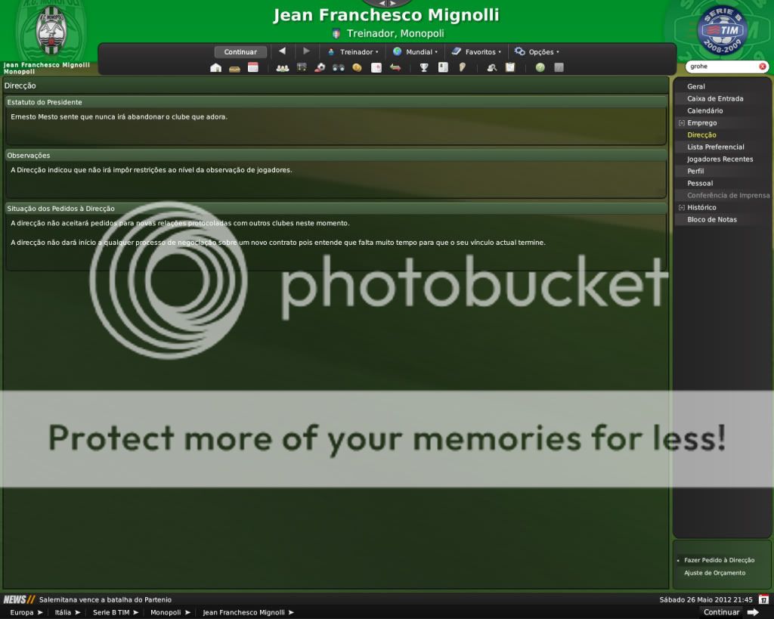This screenshot has height=619, width=774.
Task: Open the Mundial dropdown menu
Action: coord(415,52)
